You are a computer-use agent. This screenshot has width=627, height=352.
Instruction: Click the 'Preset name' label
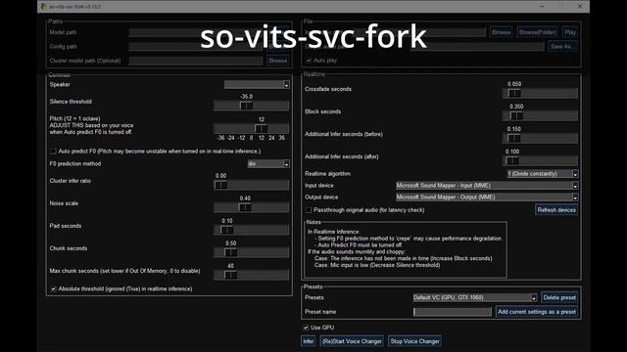(x=320, y=312)
